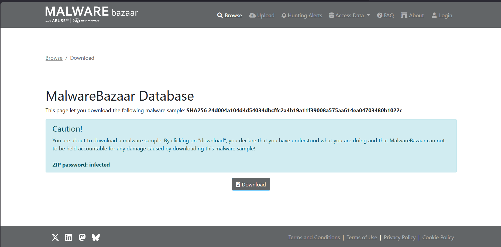Click the Download button
The height and width of the screenshot is (247, 501).
(251, 184)
